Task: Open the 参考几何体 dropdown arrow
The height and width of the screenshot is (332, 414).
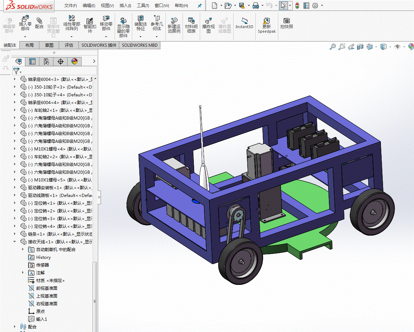Action: (x=157, y=36)
